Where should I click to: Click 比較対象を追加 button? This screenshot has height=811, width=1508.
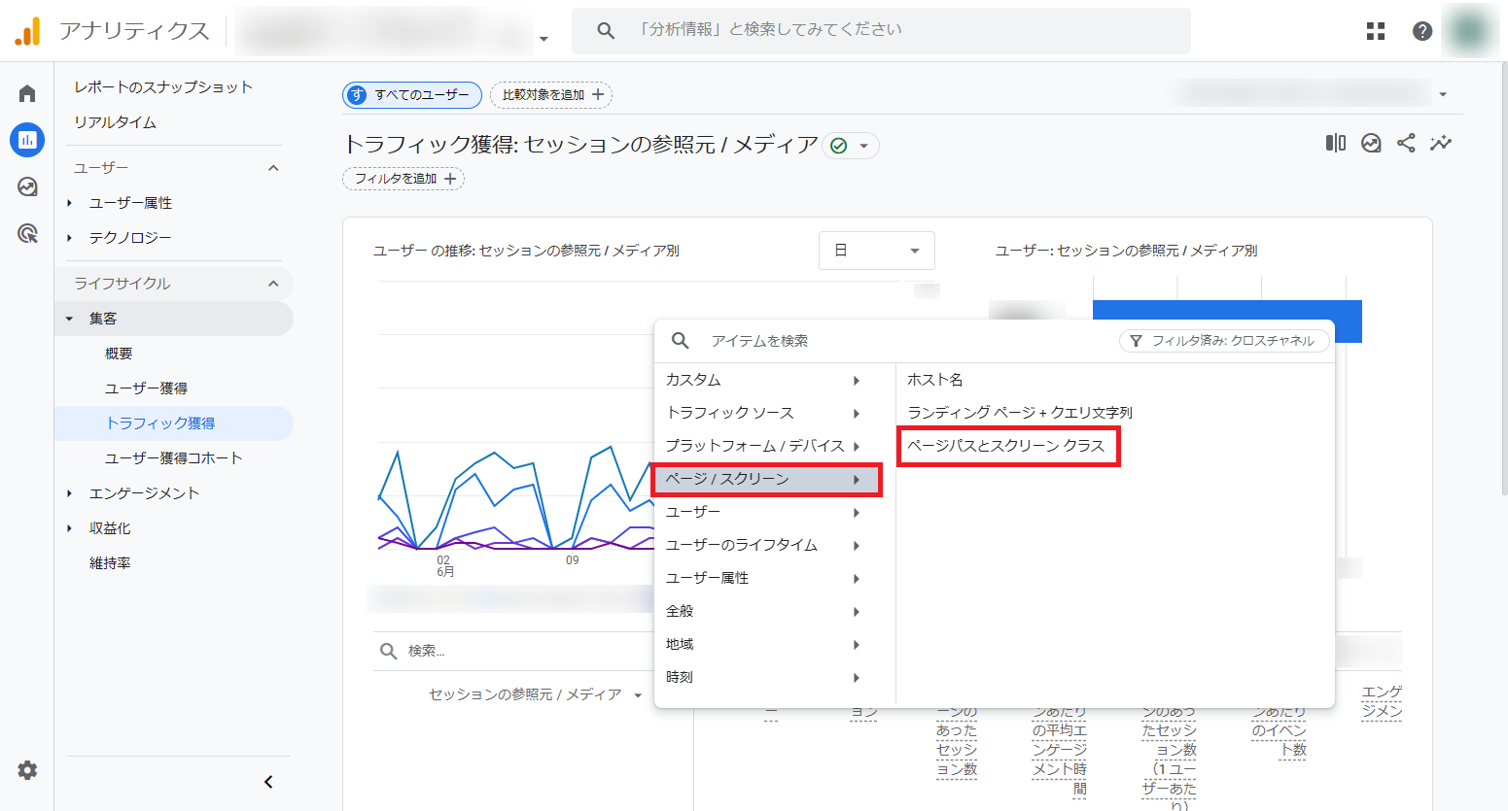[551, 95]
